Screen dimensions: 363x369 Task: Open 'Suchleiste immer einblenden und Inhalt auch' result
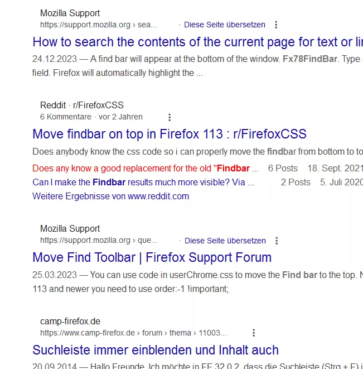156,350
